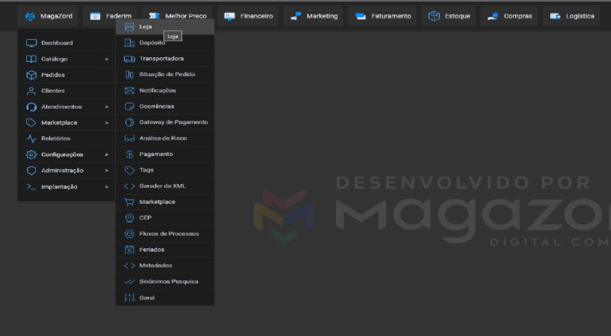Click the Gerador de XML code icon
Viewport: 611px width, 336px height.
(x=129, y=187)
